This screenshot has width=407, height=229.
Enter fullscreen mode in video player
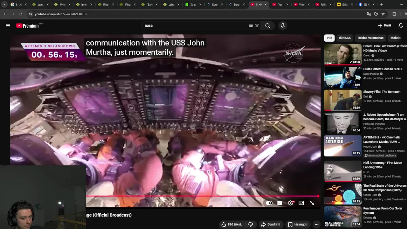[x=312, y=203]
